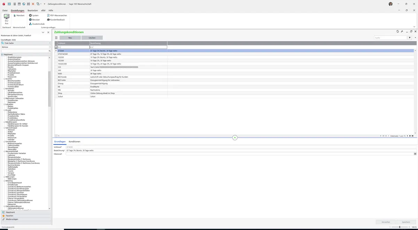The height and width of the screenshot is (230, 418).
Task: Open the quick access toolbar customize arrow
Action: click(x=45, y=4)
